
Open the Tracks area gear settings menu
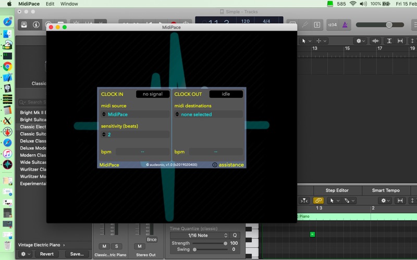coord(360,41)
